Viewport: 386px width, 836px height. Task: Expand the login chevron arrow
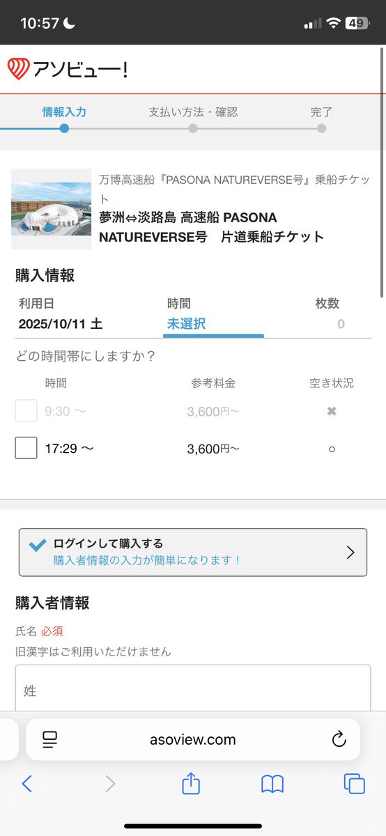point(350,552)
